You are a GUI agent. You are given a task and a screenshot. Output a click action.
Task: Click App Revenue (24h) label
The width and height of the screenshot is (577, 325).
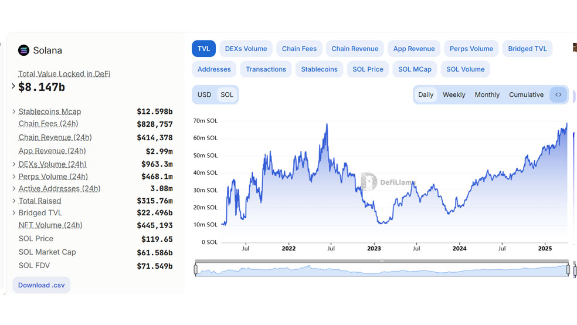52,151
